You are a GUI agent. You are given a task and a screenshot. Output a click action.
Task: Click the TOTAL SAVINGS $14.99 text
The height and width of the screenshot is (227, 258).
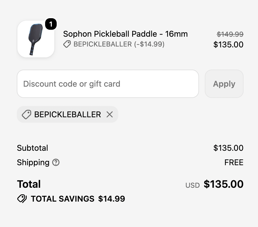(x=78, y=199)
